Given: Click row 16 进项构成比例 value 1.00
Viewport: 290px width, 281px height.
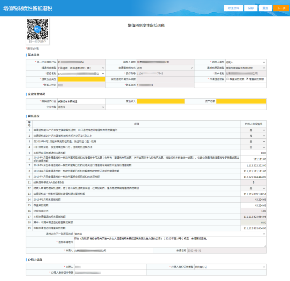Looking at the screenshot, I should click(254, 211).
